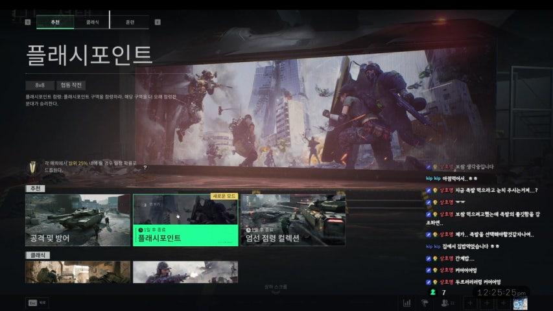The height and width of the screenshot is (311, 553).
Task: Select the 공격 및 방어 mode card
Action: tap(78, 220)
